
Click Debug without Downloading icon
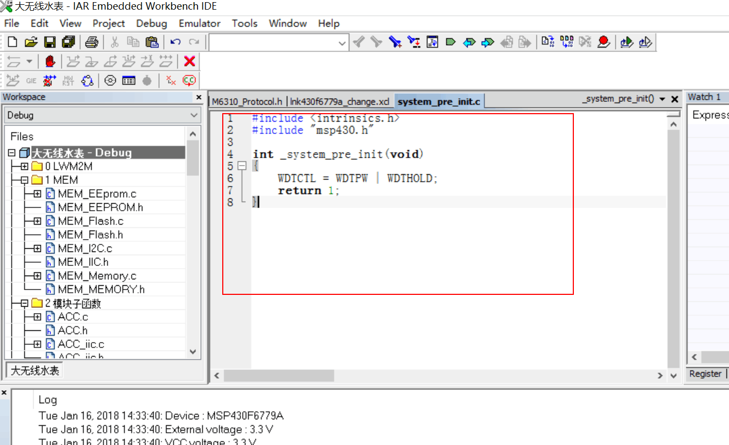[x=645, y=42]
